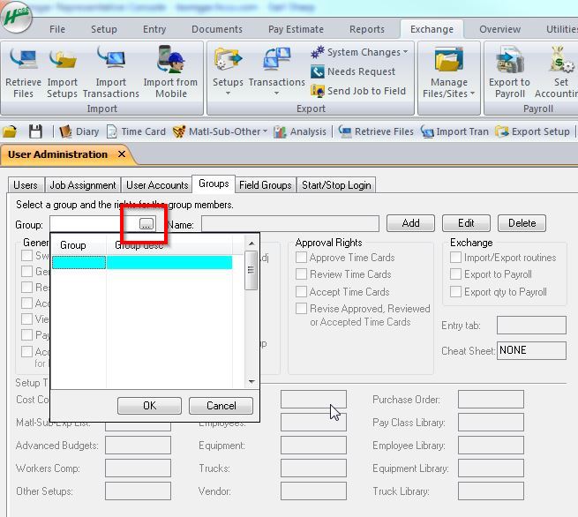This screenshot has width=578, height=517.
Task: Click the Cheat Sheet NONE field
Action: point(531,350)
